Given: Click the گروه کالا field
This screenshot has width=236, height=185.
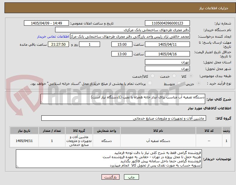Looking at the screenshot, I should tap(124, 118).
